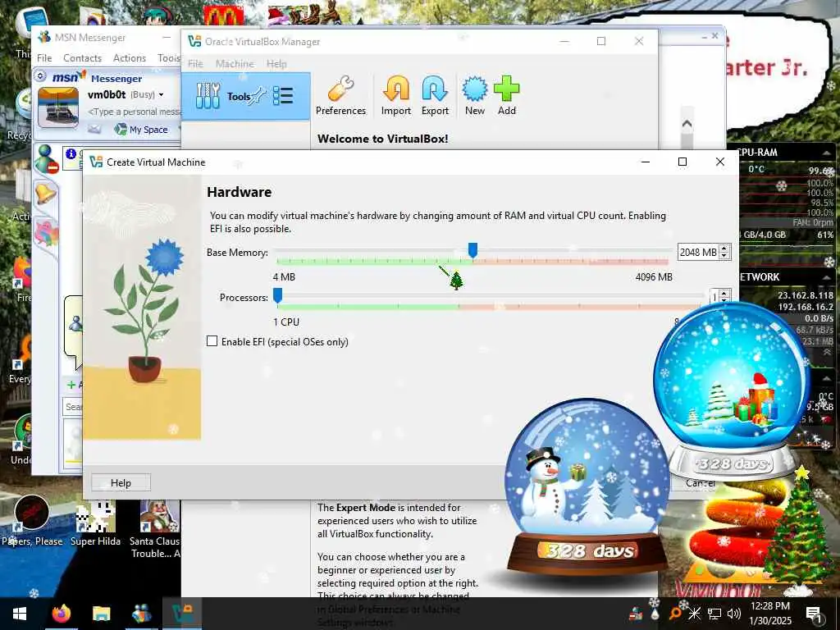Open the Papers, Please desktop shortcut

point(32,521)
